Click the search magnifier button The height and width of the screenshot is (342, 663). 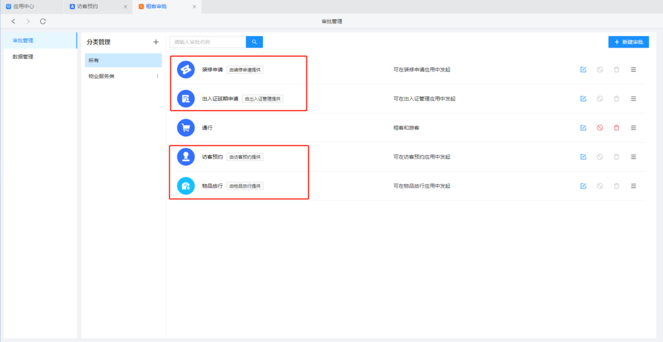pyautogui.click(x=254, y=42)
